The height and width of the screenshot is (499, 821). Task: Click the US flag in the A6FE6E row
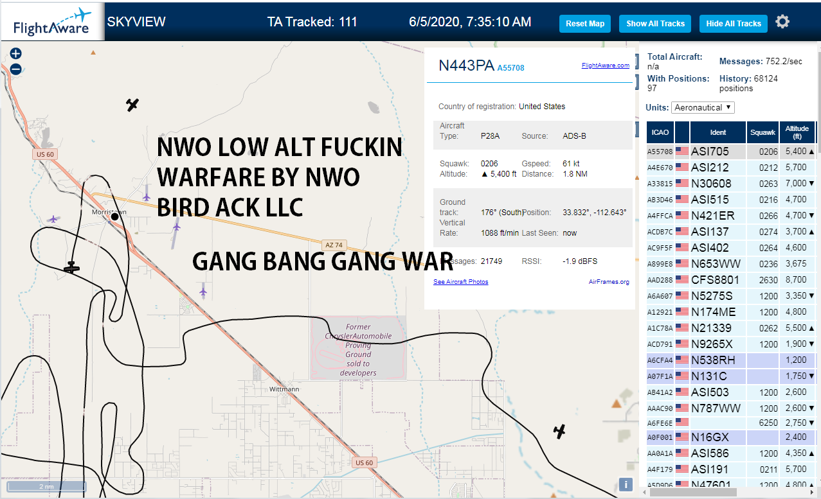682,422
